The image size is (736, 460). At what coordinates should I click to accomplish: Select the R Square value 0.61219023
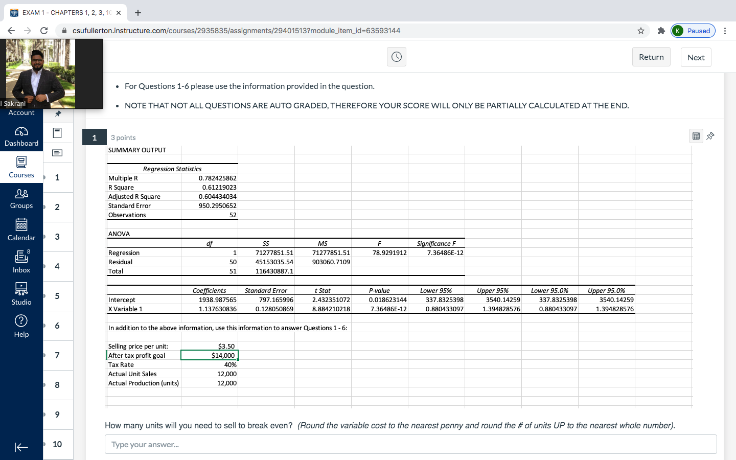219,187
